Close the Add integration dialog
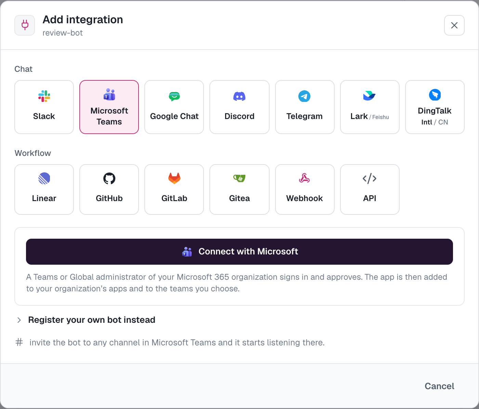This screenshot has height=409, width=479. [x=454, y=25]
